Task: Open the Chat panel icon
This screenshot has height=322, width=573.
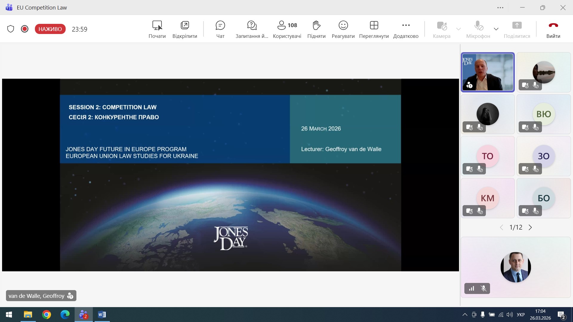Action: (220, 26)
